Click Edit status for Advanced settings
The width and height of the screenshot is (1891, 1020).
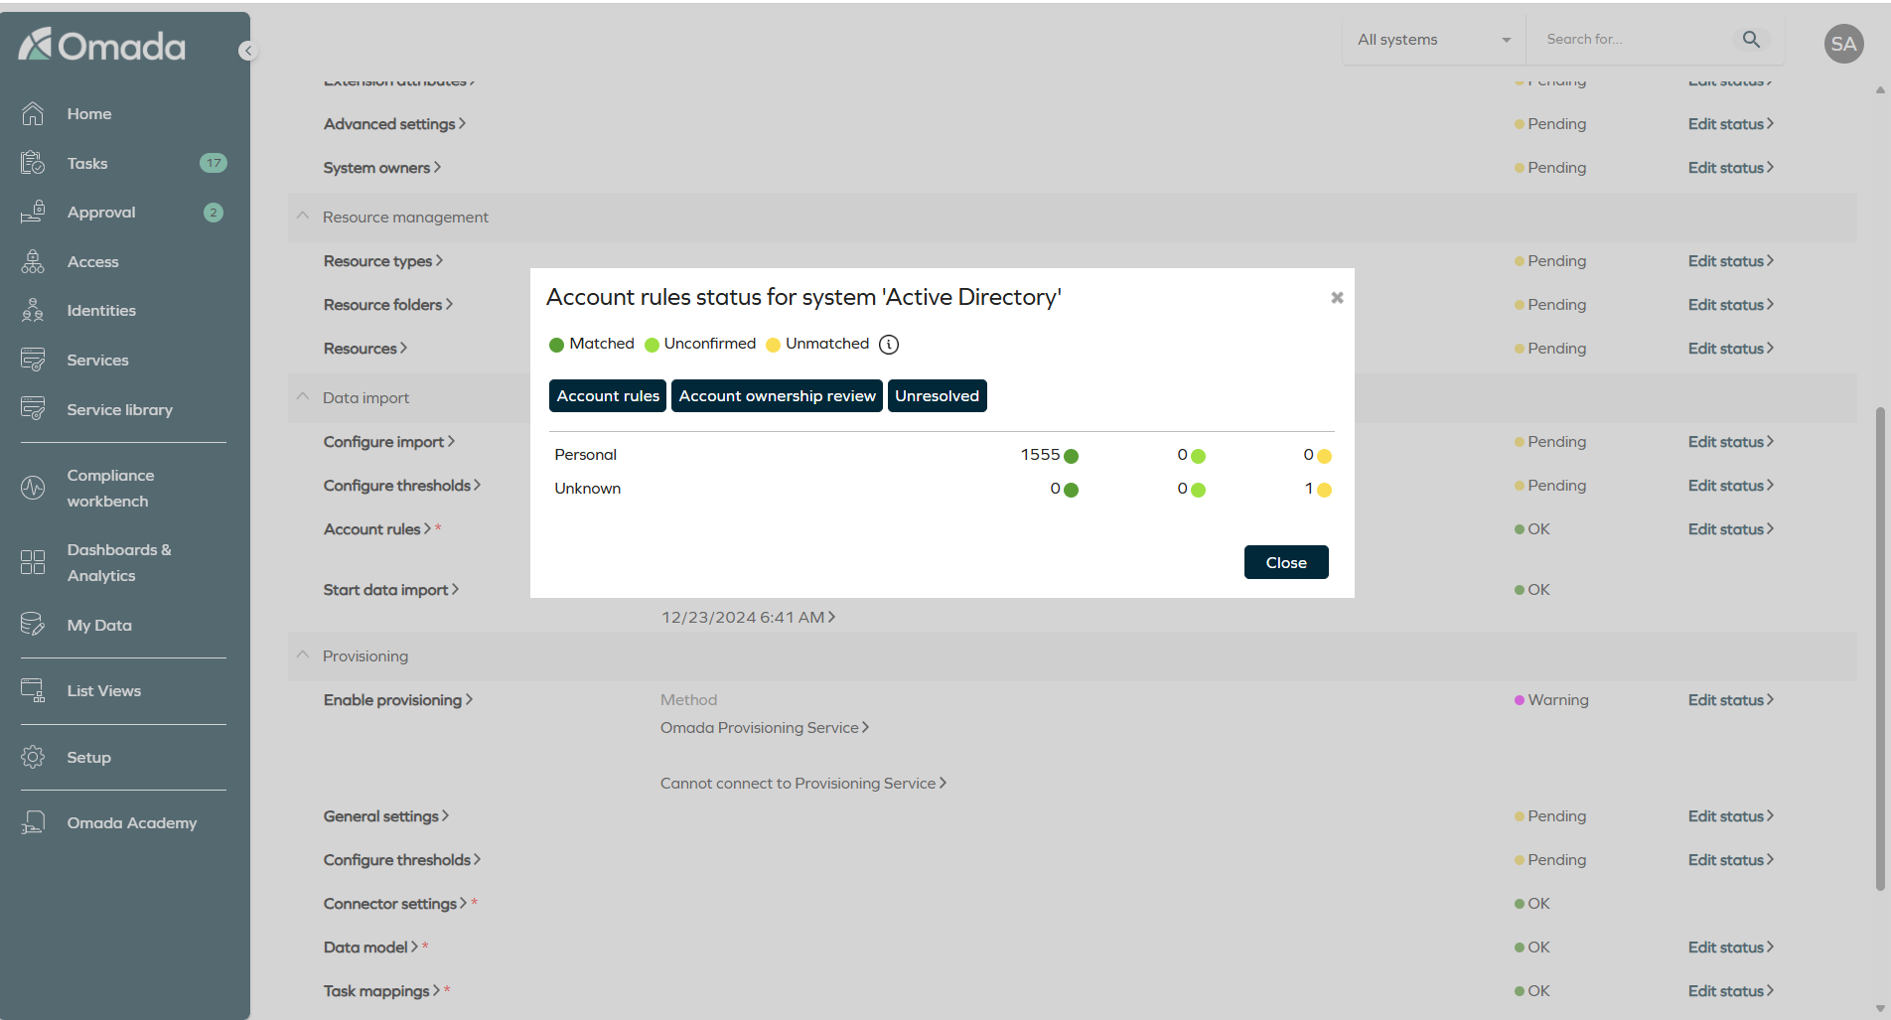tap(1731, 124)
